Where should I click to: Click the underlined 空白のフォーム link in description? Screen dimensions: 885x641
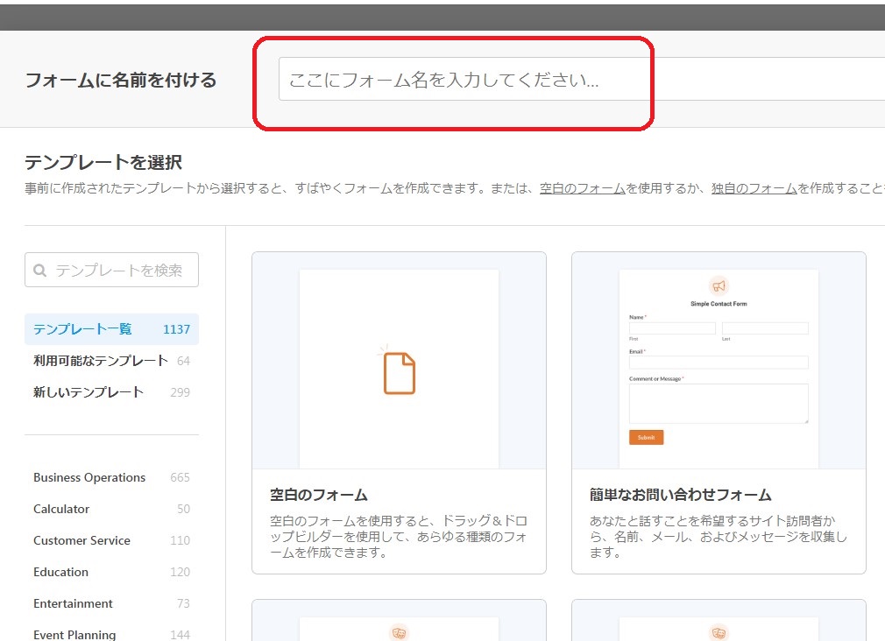tap(582, 188)
